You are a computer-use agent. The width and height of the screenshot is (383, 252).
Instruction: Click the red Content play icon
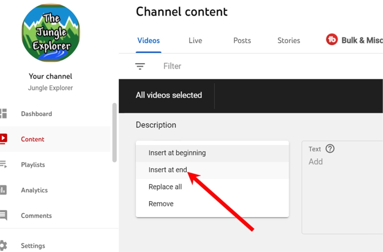(4, 139)
